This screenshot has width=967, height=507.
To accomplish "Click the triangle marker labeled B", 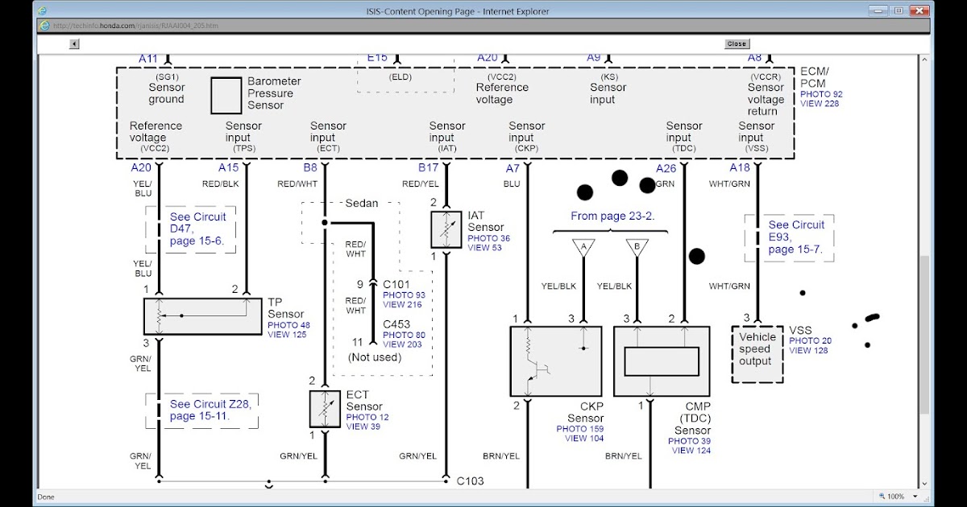I will pos(637,247).
